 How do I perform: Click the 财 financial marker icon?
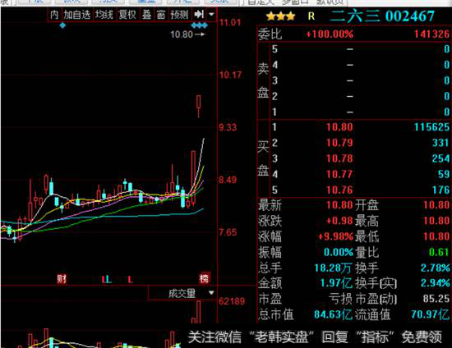pos(62,278)
